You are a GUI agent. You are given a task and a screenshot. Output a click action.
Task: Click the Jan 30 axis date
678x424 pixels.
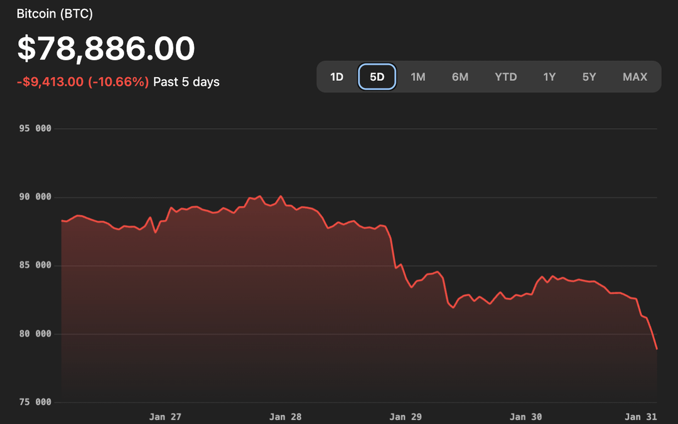(x=526, y=416)
